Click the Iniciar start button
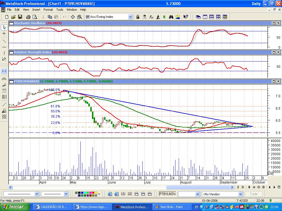 [x=13, y=207]
